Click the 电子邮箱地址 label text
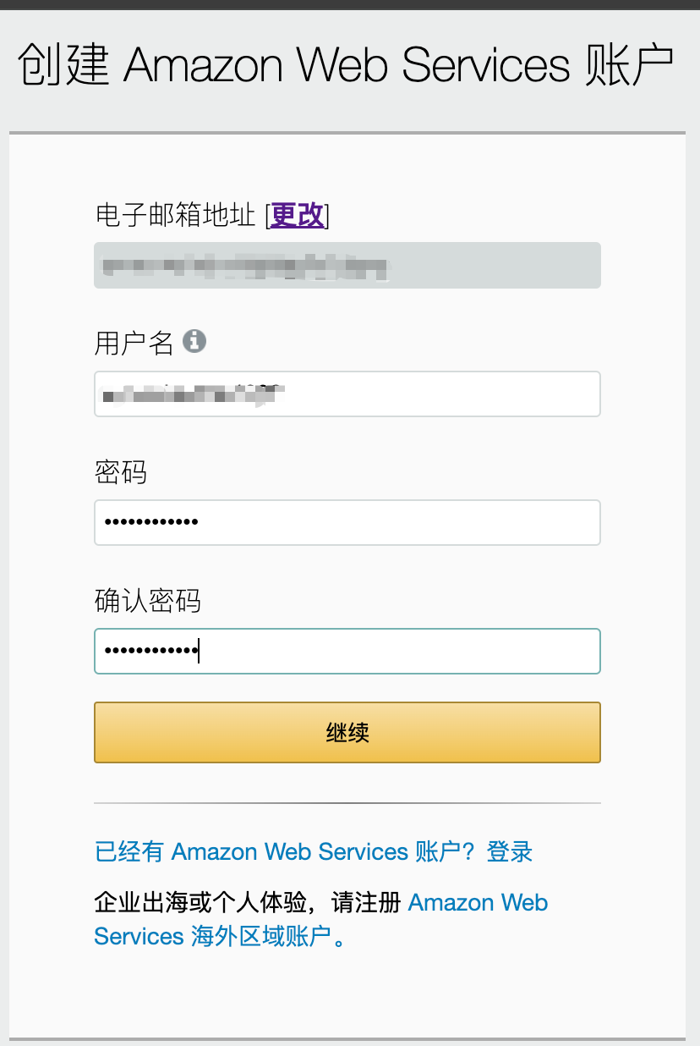The width and height of the screenshot is (700, 1046). click(x=175, y=215)
